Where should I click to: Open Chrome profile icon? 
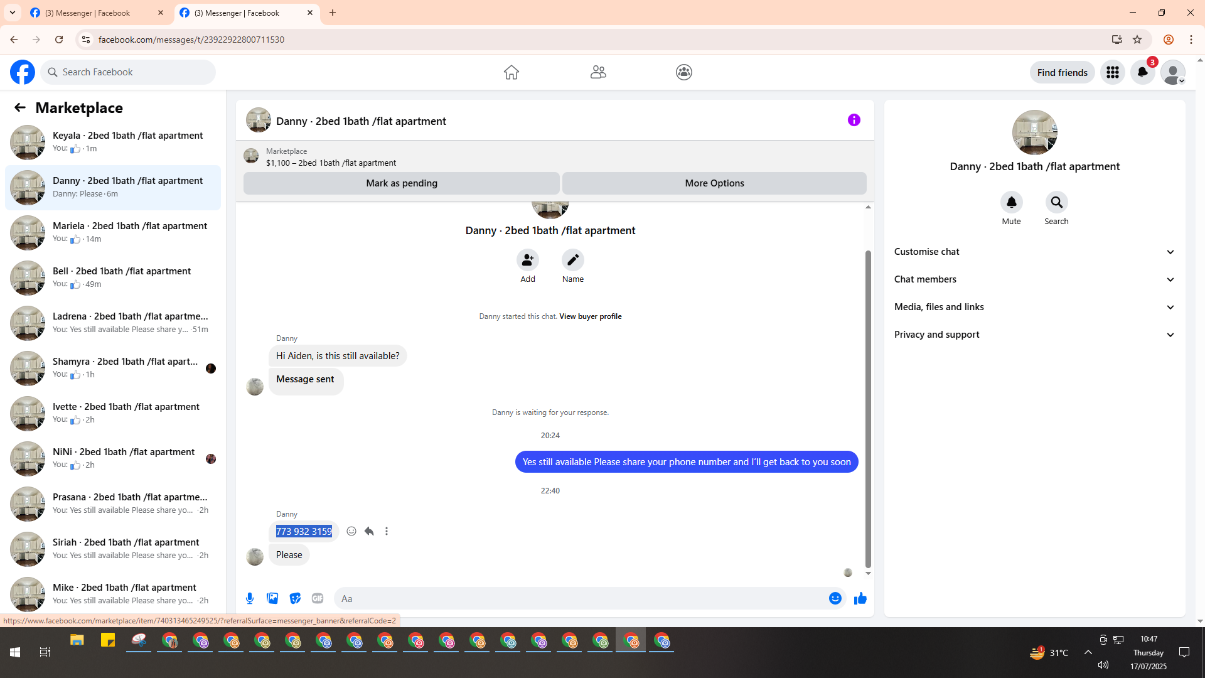click(1169, 40)
